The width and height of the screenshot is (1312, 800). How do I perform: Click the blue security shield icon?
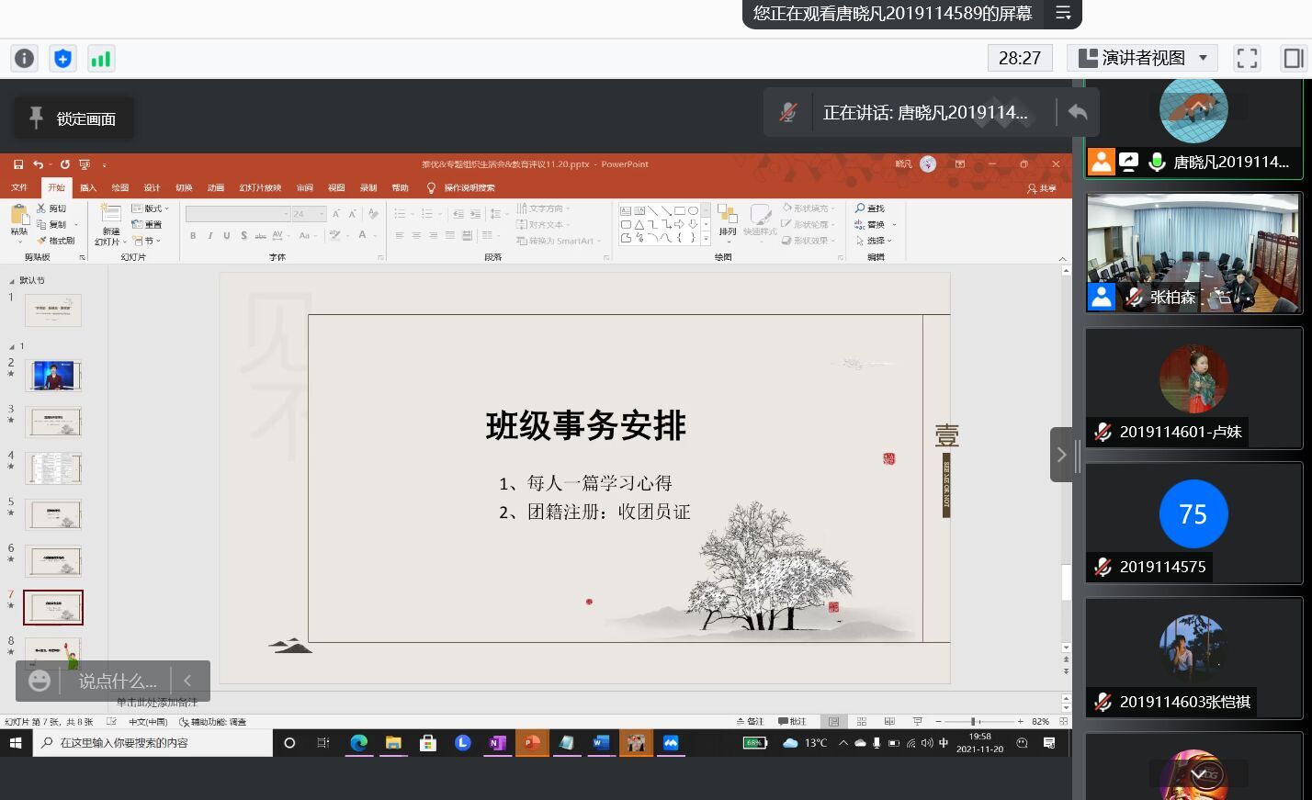[62, 59]
